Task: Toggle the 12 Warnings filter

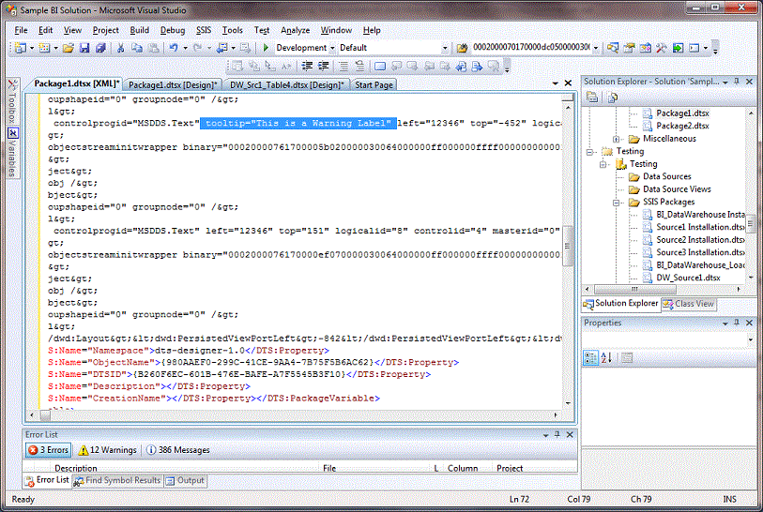Action: pyautogui.click(x=108, y=450)
